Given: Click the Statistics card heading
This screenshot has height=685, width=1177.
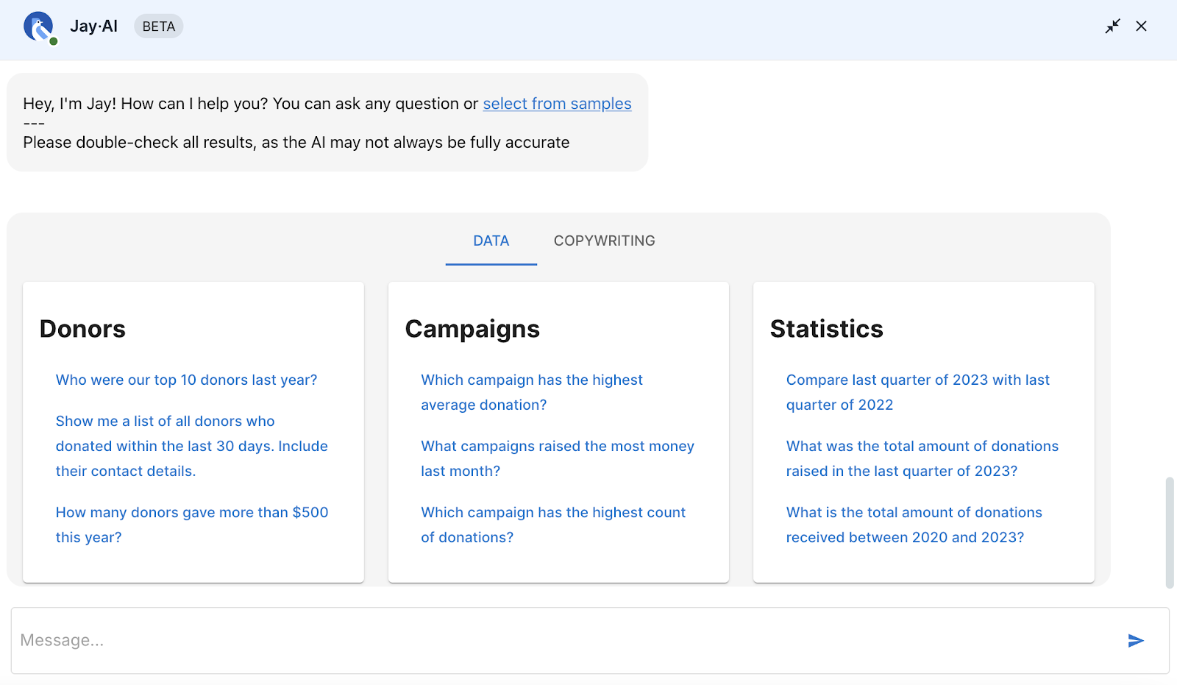Looking at the screenshot, I should coord(827,329).
